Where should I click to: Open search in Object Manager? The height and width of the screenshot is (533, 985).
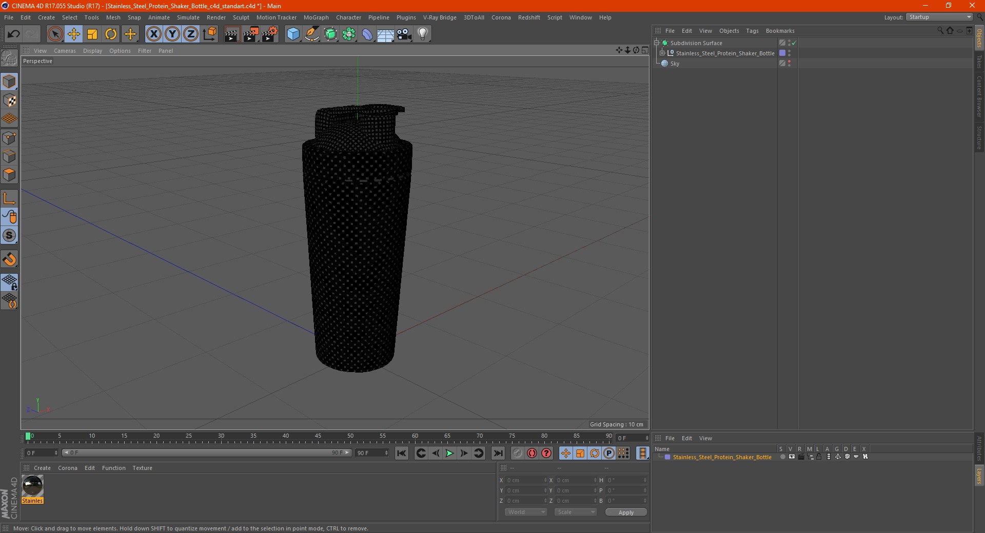[940, 31]
